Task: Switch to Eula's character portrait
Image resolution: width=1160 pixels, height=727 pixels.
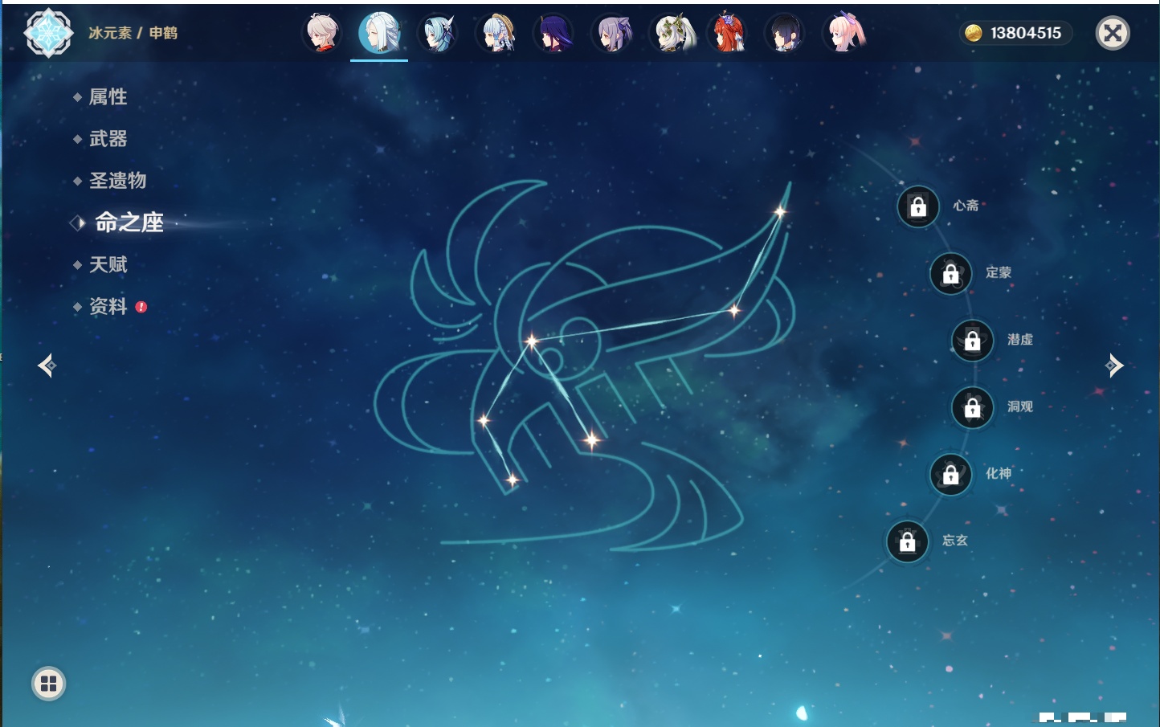Action: click(438, 34)
